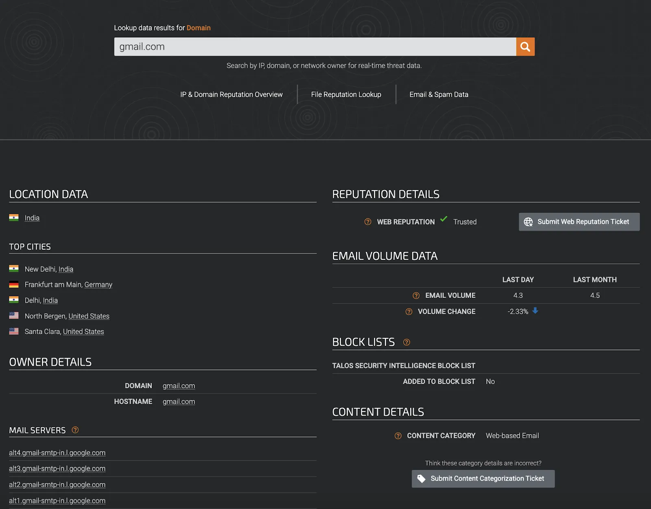The height and width of the screenshot is (509, 651).
Task: Click the India flag under Location Data
Action: coord(14,218)
